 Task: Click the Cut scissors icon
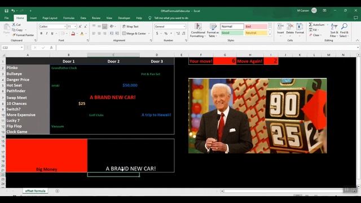[x=14, y=24]
